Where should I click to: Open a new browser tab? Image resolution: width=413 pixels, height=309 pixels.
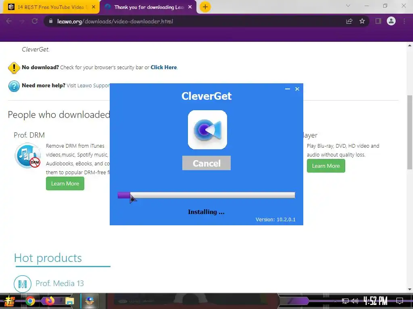[205, 7]
